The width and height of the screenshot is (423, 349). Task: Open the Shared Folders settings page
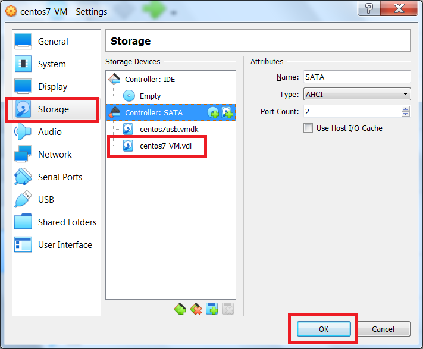coord(67,222)
